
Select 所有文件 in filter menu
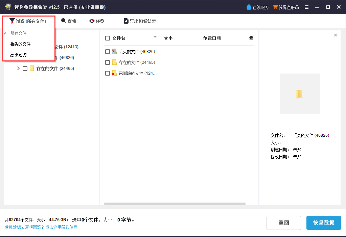point(18,33)
